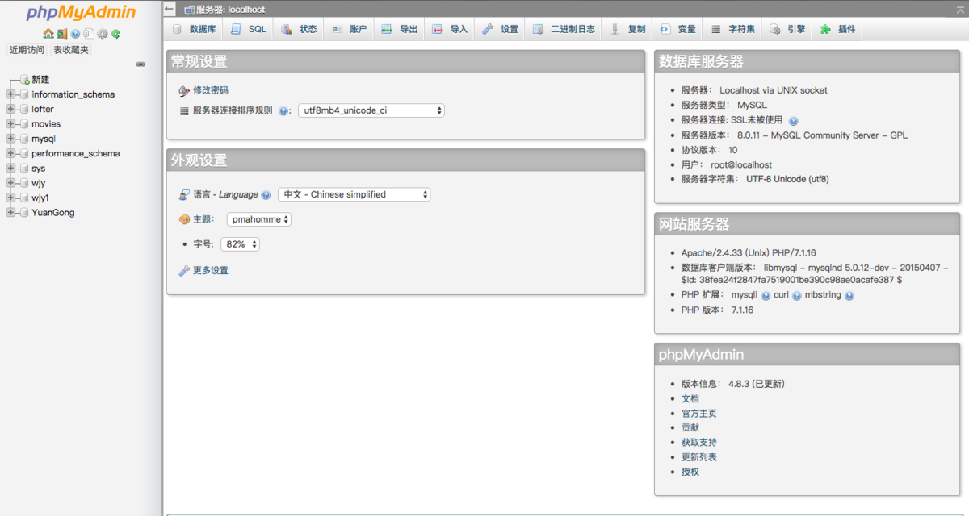Viewport: 969px width, 516px height.
Task: Expand the sys database tree node
Action: [x=10, y=169]
